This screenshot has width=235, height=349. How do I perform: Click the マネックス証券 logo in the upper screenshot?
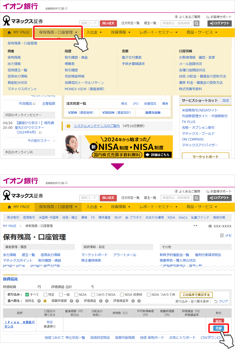23,21
